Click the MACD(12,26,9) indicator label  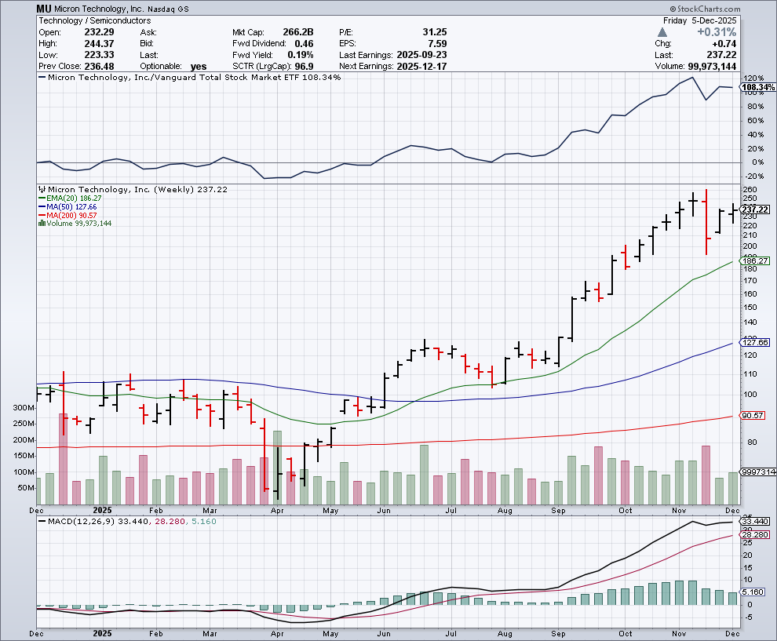point(82,521)
